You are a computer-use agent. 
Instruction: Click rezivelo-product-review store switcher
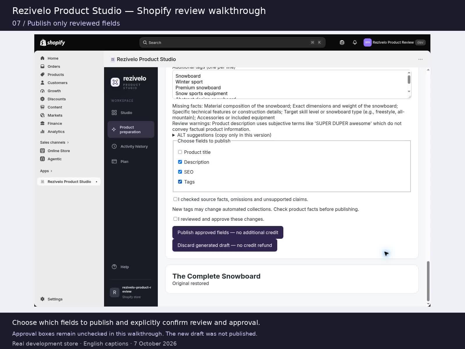[131, 292]
